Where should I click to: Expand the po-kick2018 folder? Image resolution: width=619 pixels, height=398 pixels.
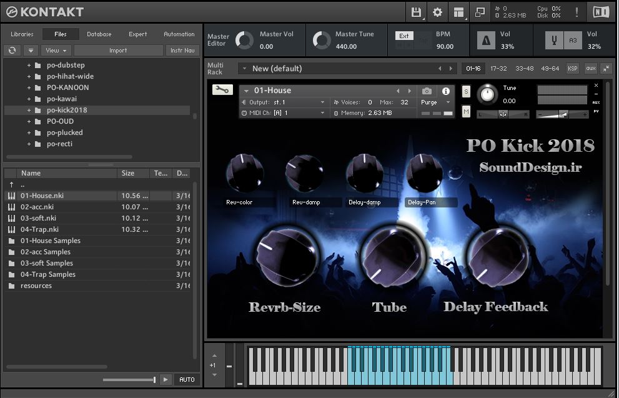point(29,110)
